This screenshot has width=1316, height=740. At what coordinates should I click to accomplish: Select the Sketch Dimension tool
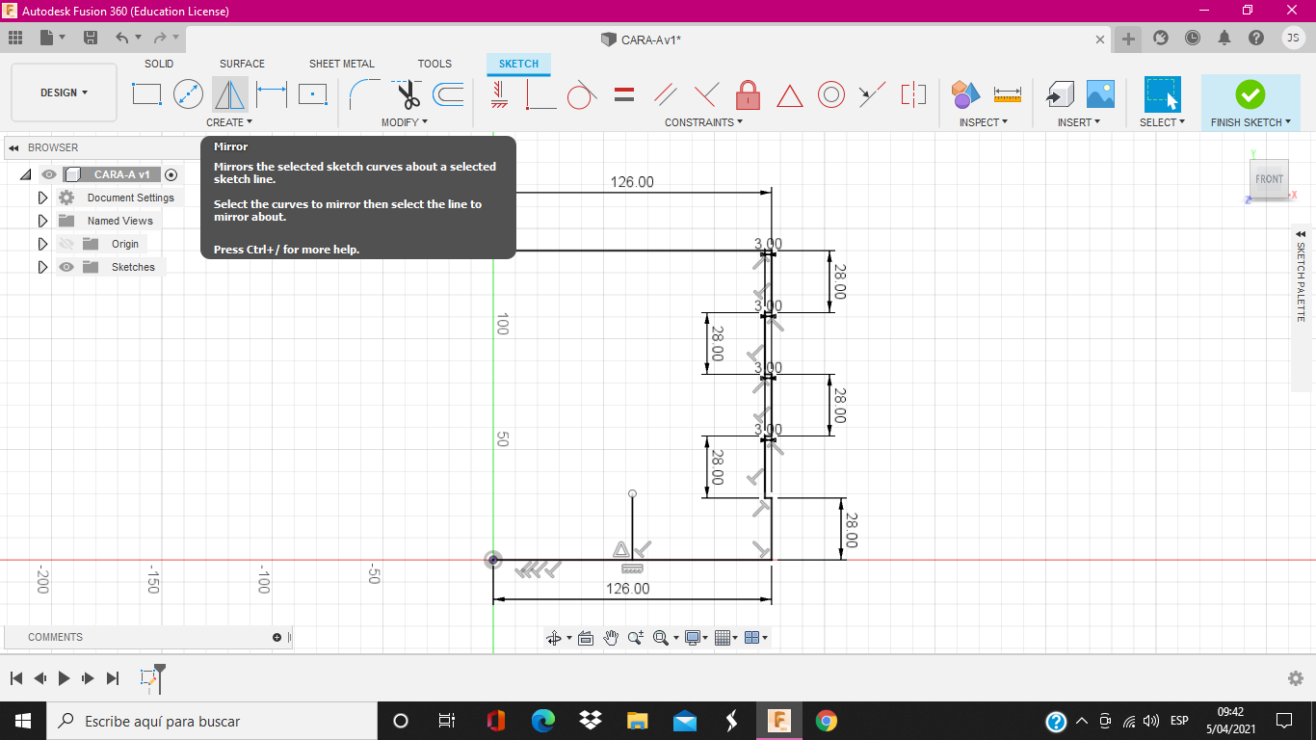[x=272, y=94]
